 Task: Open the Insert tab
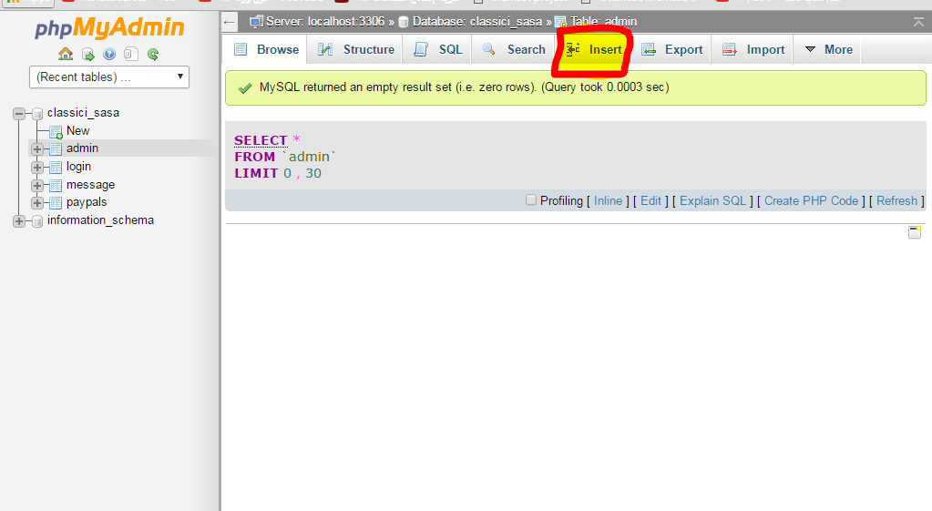tap(594, 49)
